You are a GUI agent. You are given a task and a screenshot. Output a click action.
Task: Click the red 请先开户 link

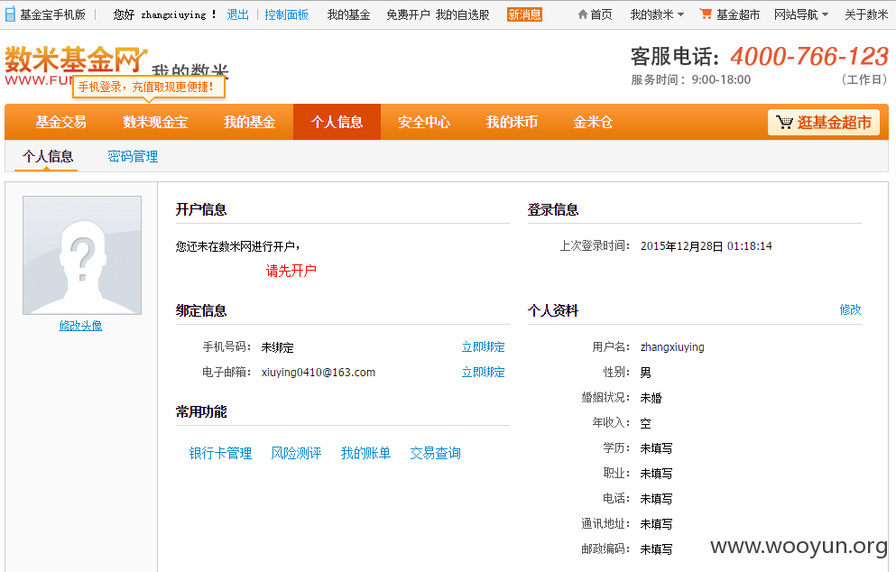(291, 271)
